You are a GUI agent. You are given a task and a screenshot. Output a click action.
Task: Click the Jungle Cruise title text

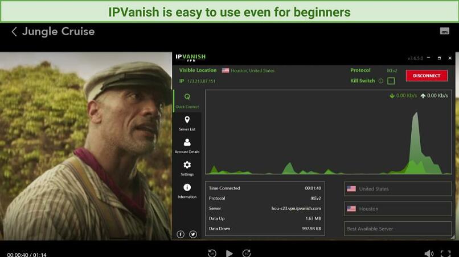click(58, 32)
